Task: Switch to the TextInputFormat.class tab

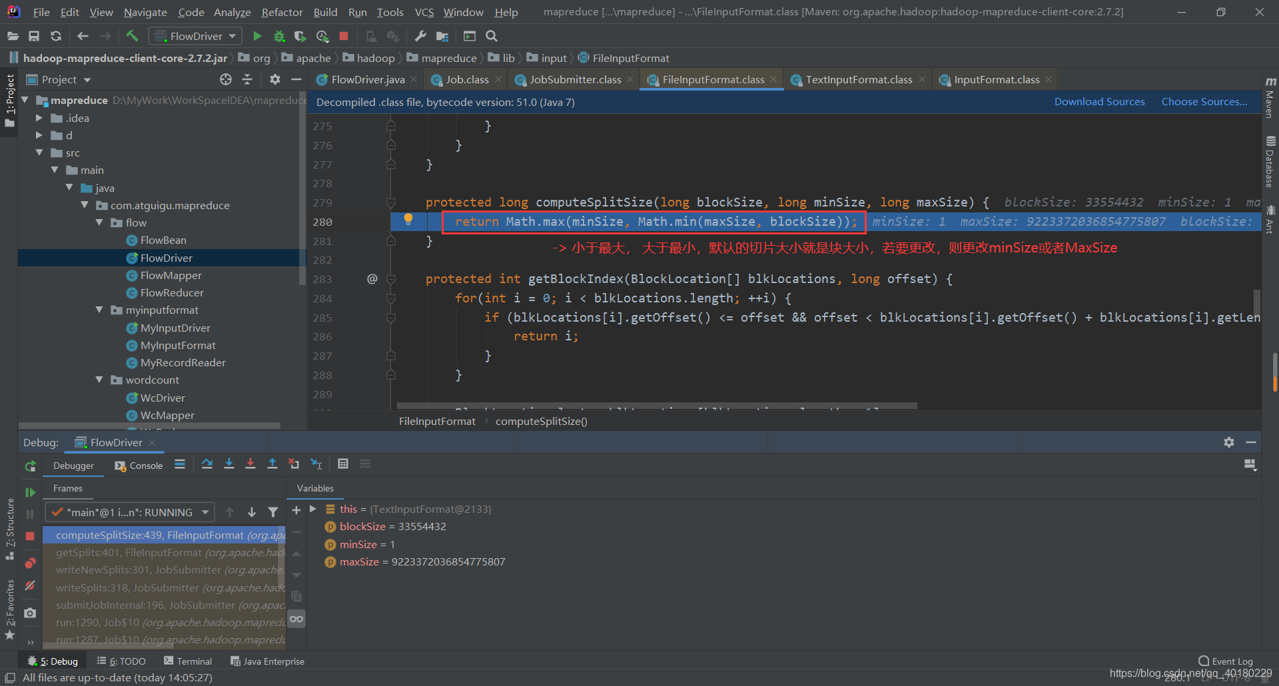Action: click(859, 79)
